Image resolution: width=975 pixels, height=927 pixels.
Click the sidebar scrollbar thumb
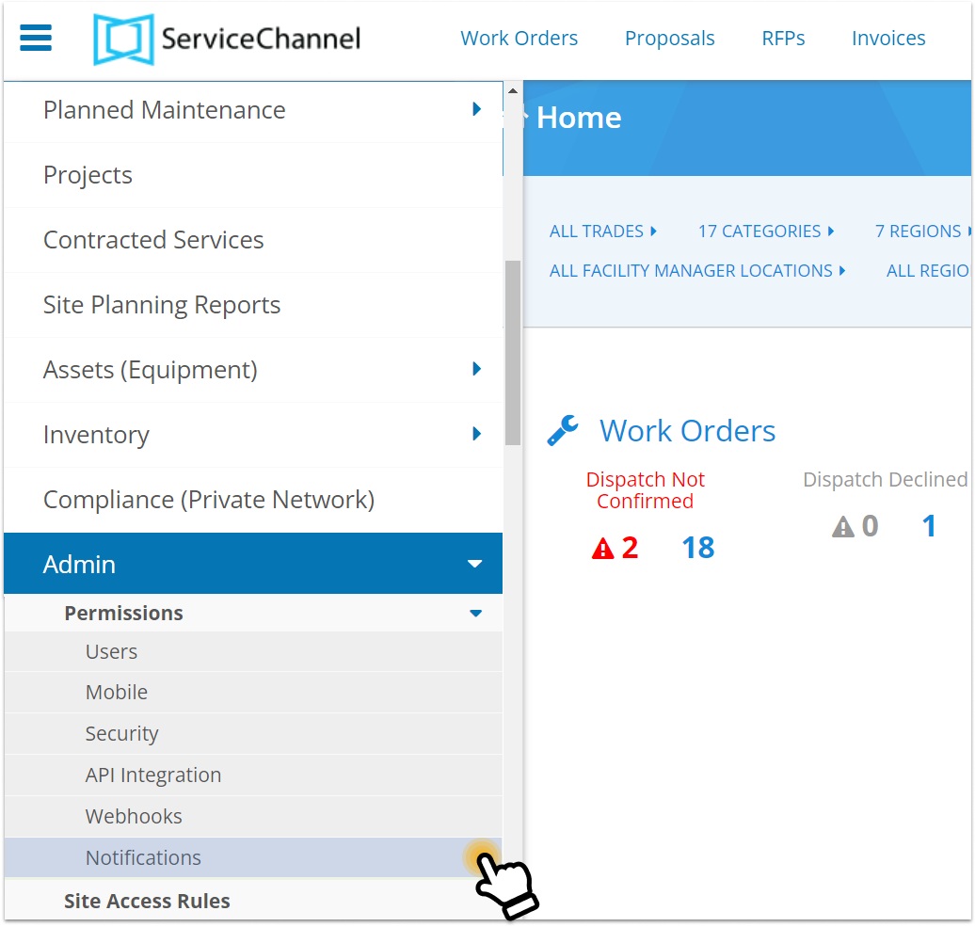(512, 353)
